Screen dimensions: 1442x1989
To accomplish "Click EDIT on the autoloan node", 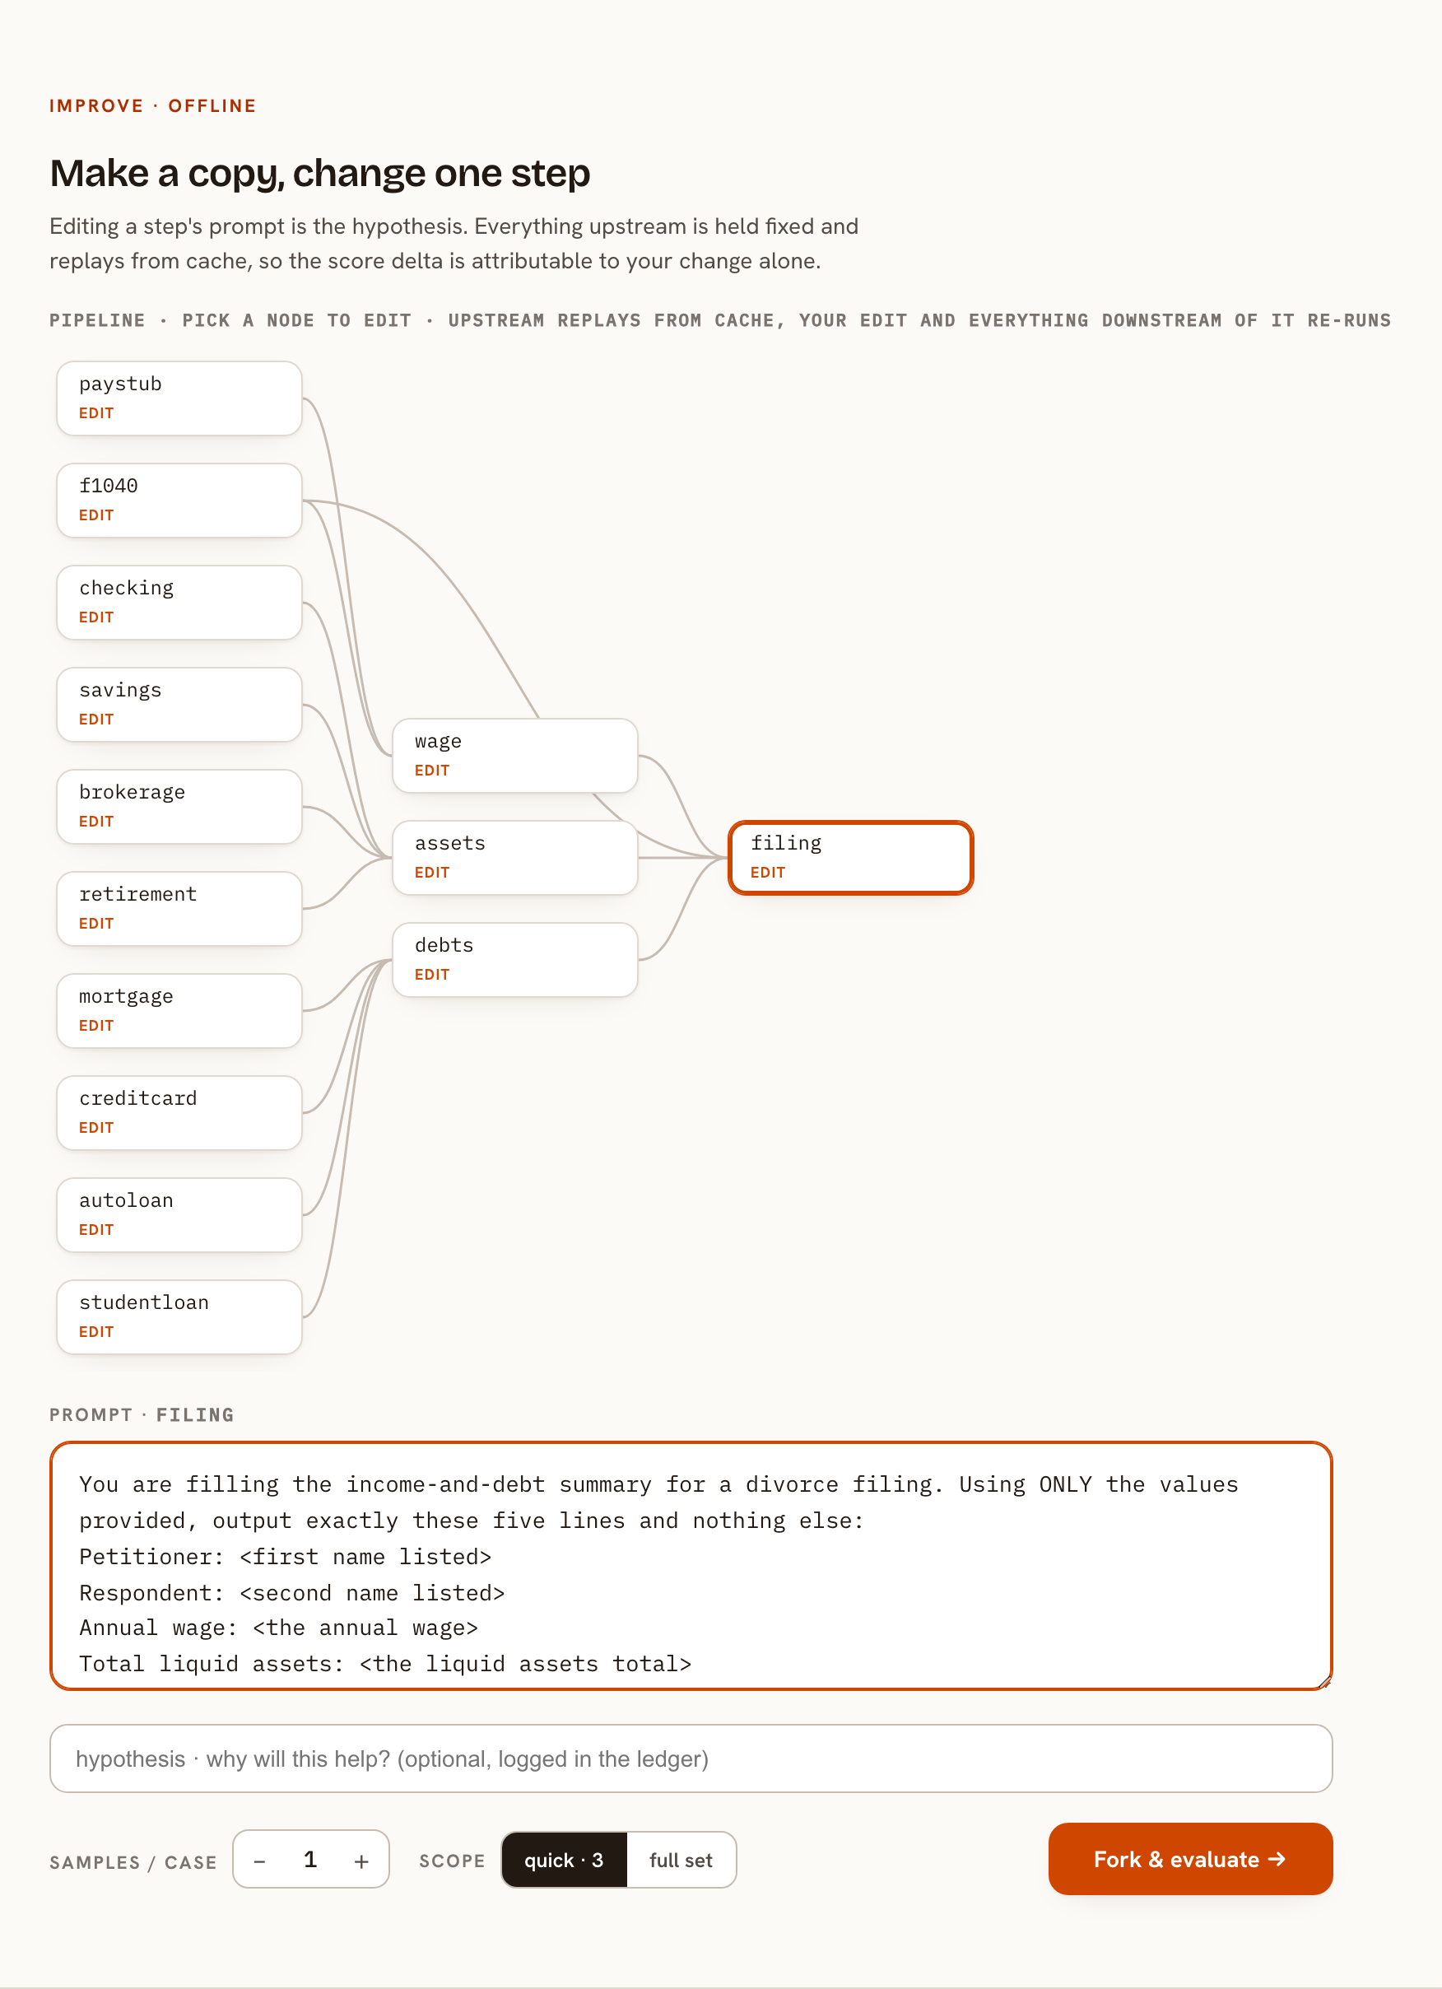I will [96, 1229].
